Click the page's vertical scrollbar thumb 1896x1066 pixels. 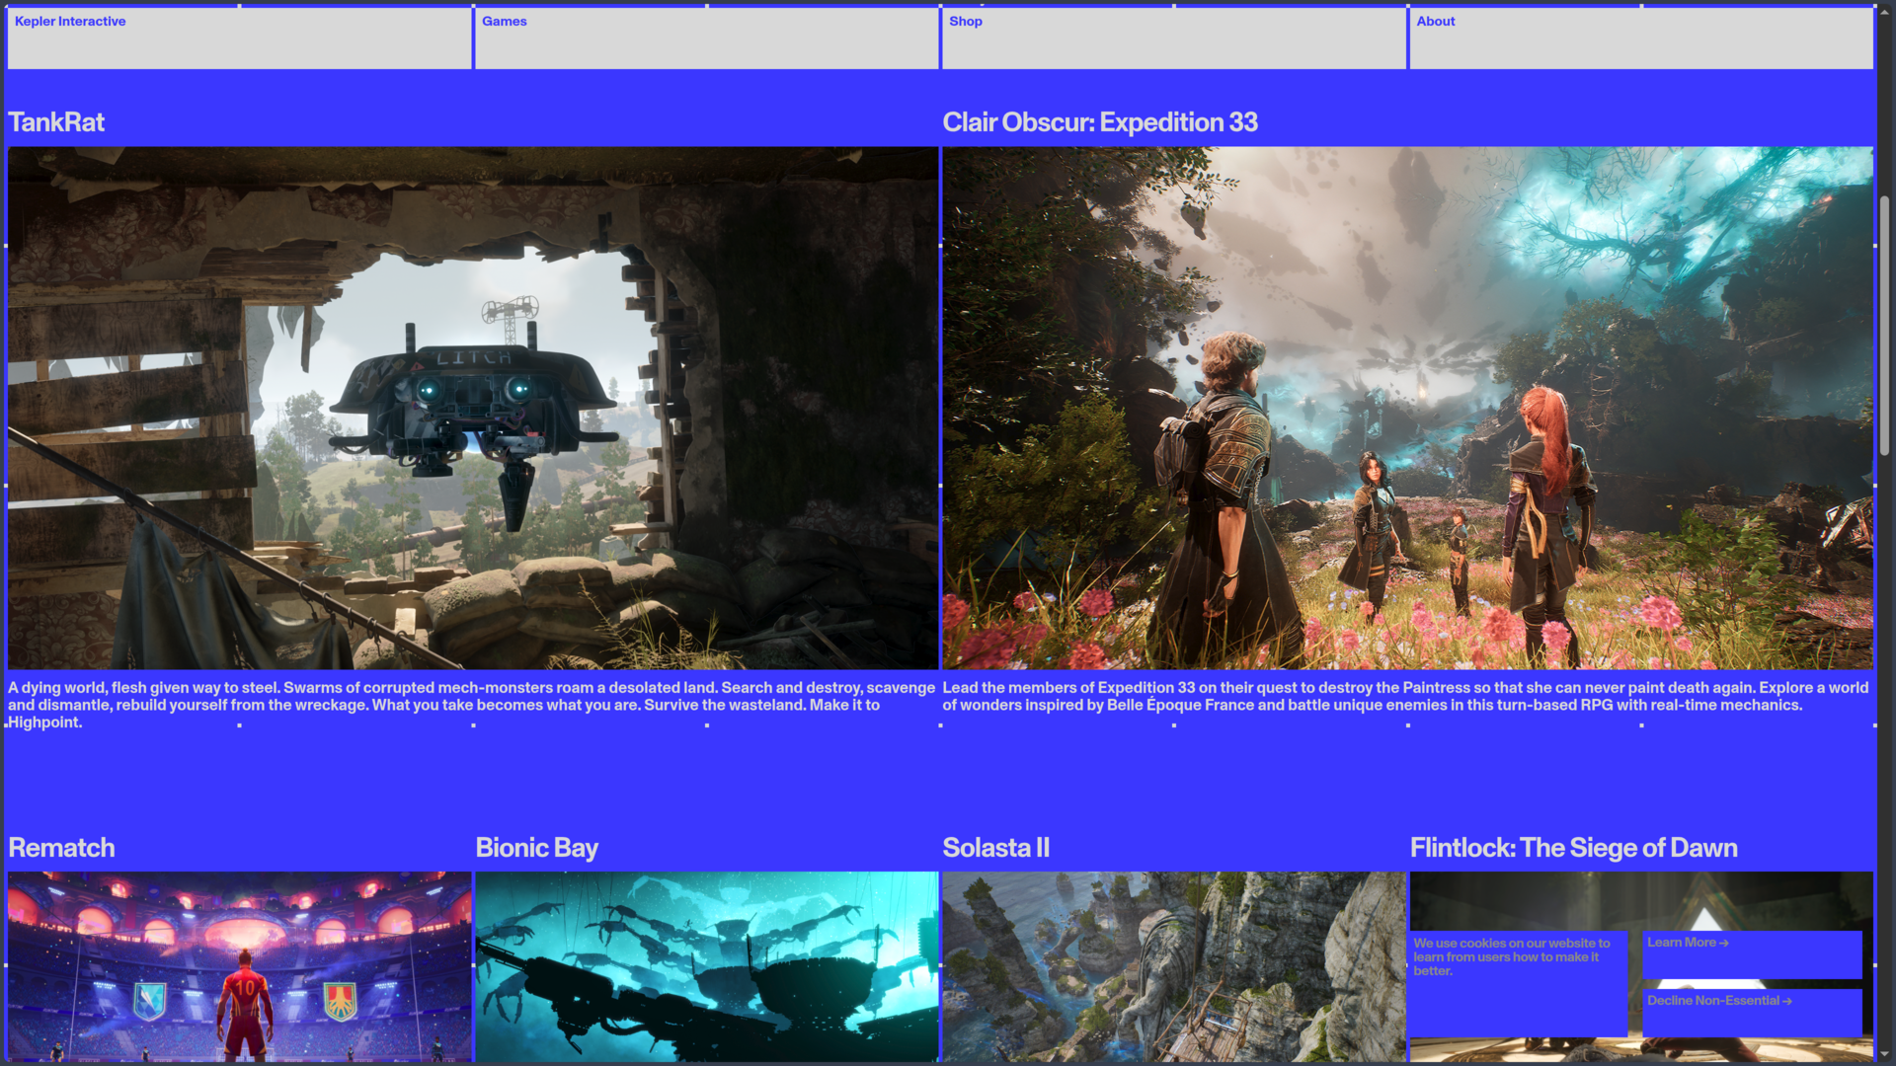point(1884,326)
